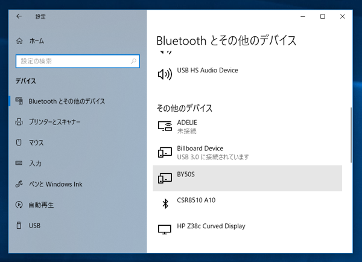Viewport: 362px width, 262px height.
Task: Click the back arrow in Settings
Action: click(x=19, y=16)
